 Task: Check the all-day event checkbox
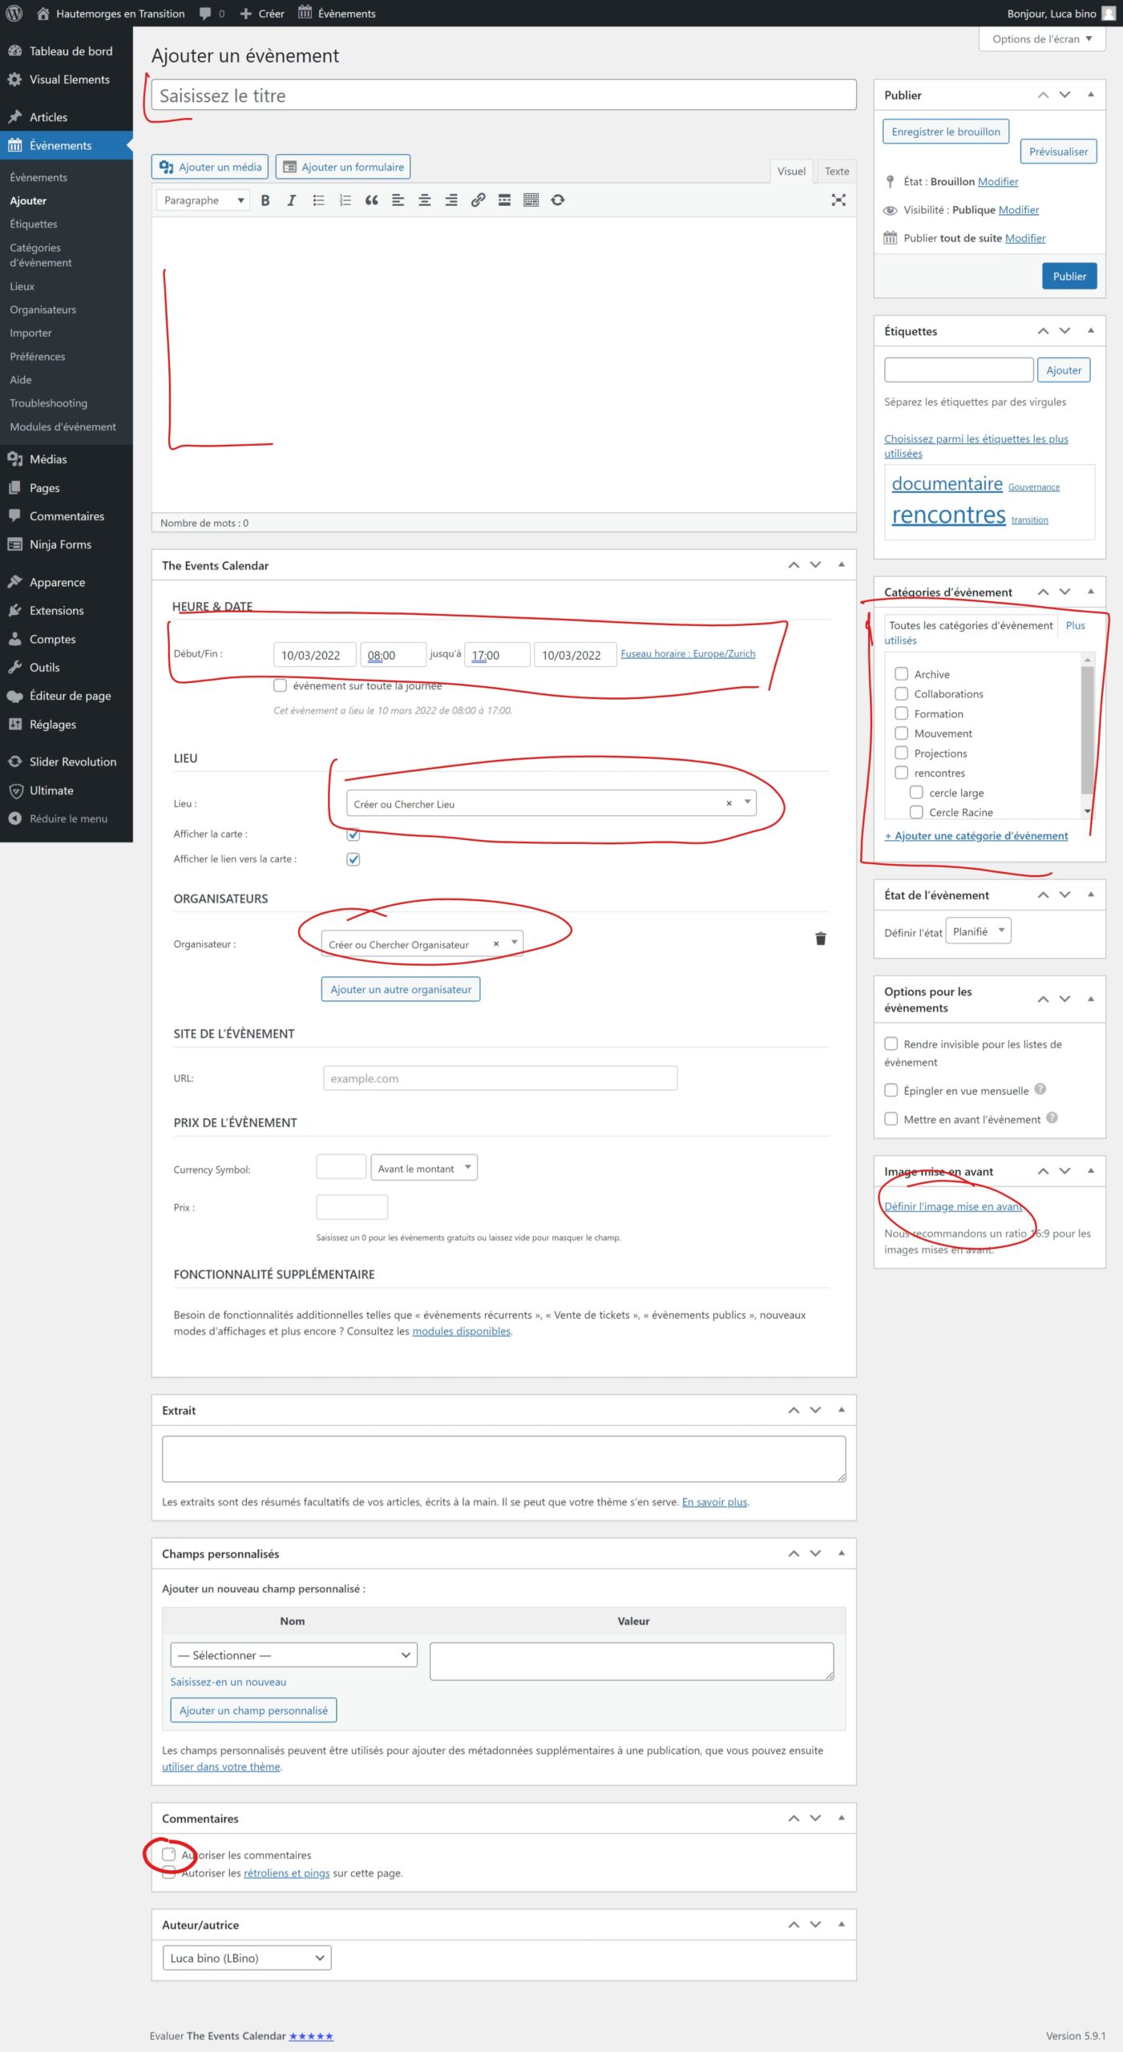(280, 685)
